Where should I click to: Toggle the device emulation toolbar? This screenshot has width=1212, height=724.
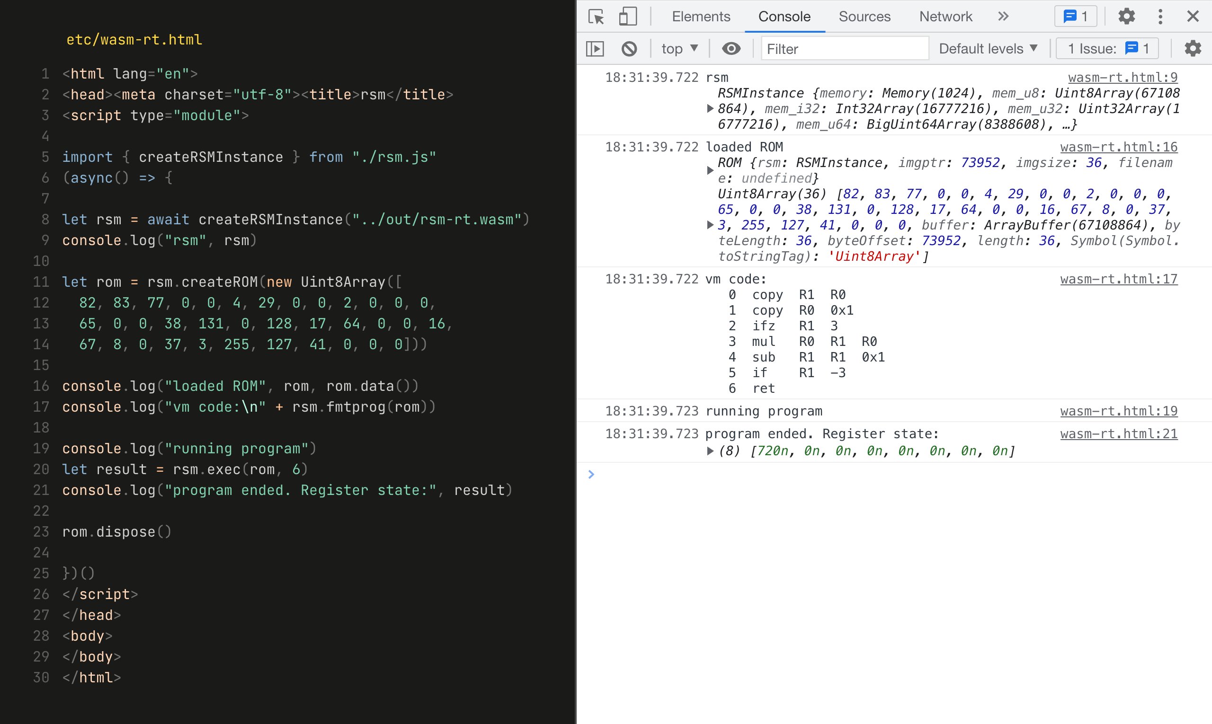tap(627, 16)
